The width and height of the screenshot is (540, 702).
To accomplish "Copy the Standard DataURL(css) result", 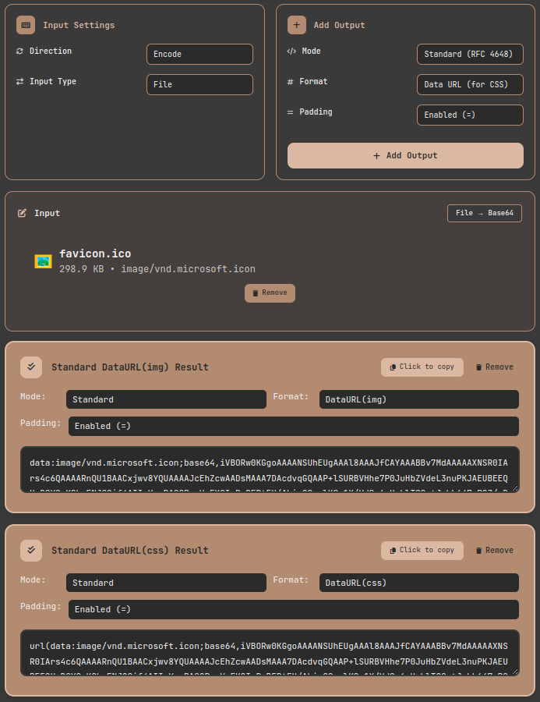I will click(x=422, y=550).
